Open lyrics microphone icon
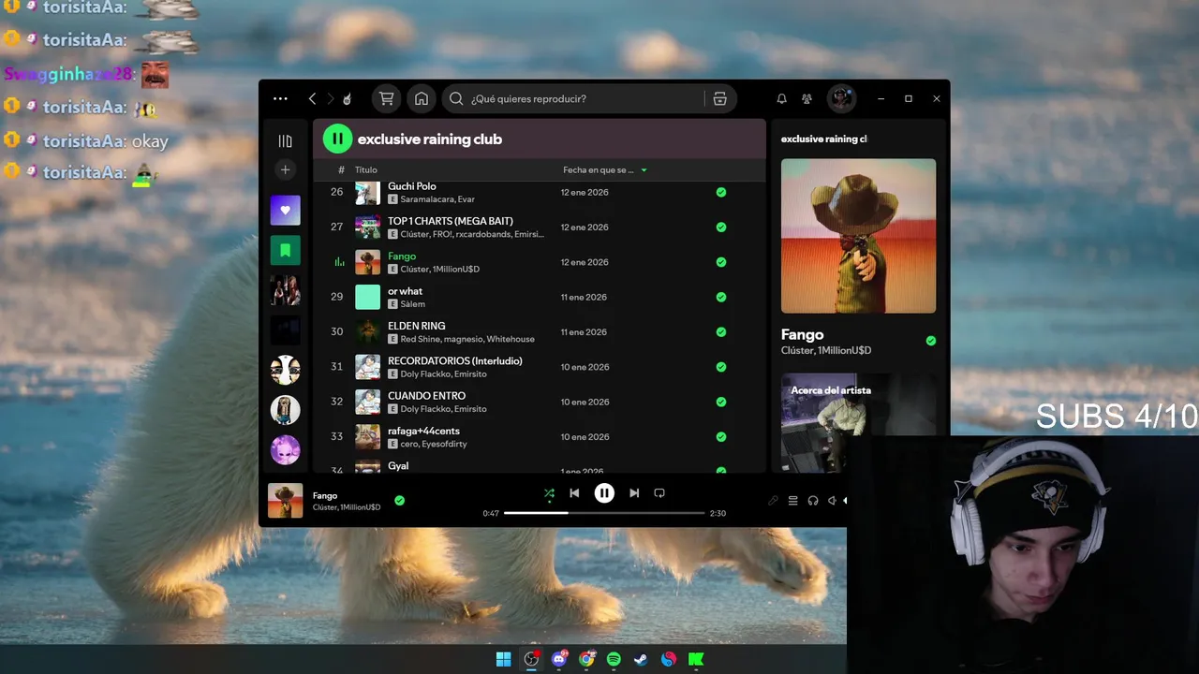 773,501
